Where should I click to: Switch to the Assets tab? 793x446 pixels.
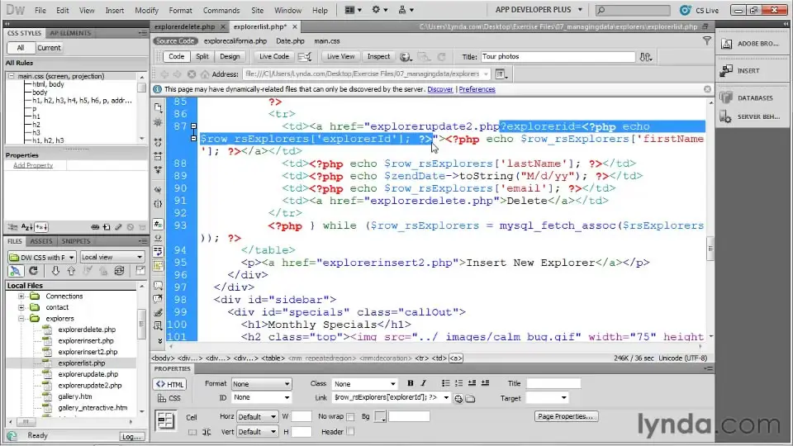pyautogui.click(x=41, y=241)
